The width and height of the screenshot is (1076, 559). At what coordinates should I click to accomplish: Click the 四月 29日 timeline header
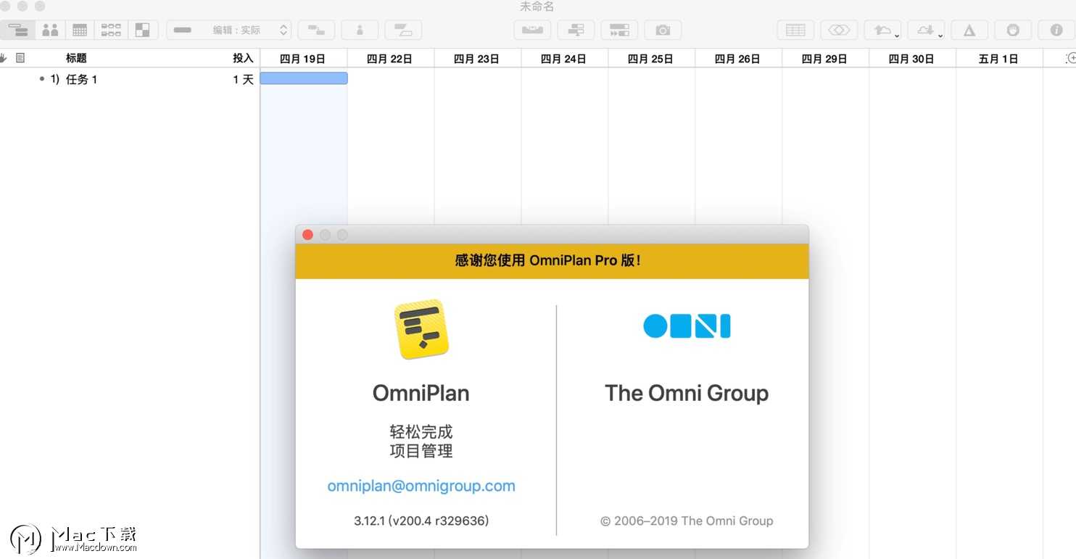pos(826,59)
